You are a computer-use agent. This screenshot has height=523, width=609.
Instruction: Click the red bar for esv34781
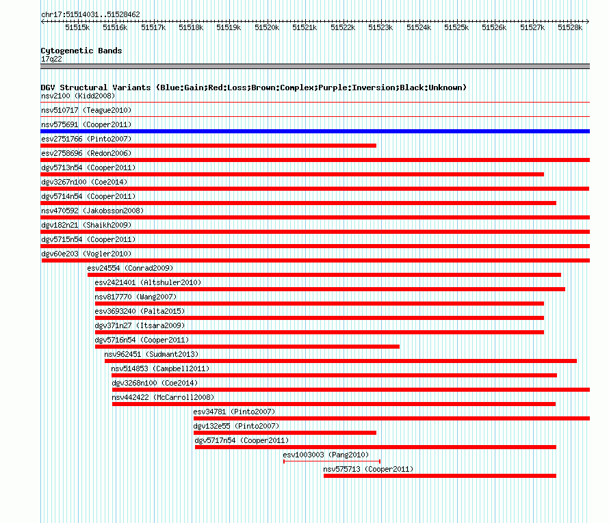tap(391, 418)
